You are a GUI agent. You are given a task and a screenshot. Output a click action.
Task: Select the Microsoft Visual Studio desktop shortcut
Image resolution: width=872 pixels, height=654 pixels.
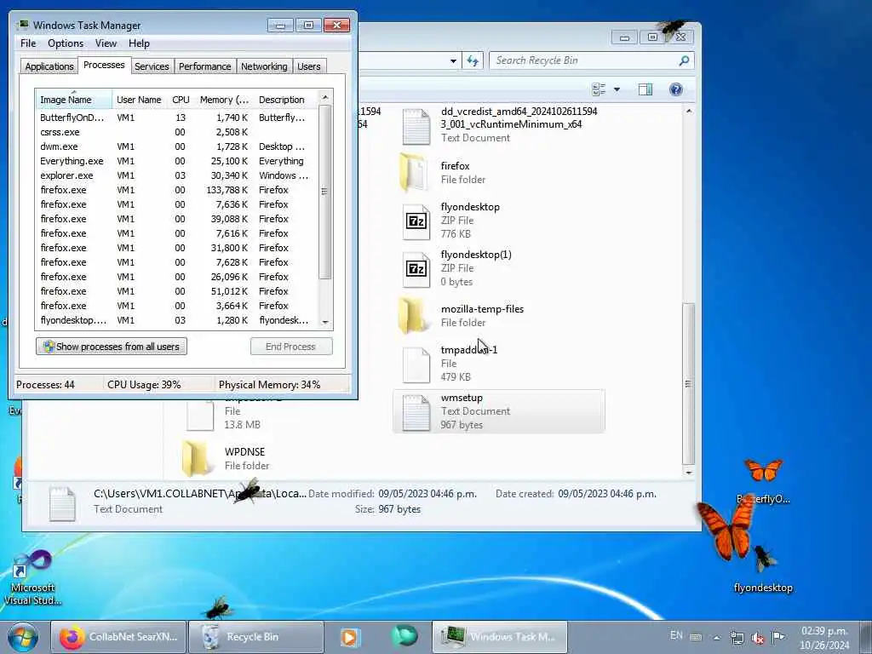(32, 578)
